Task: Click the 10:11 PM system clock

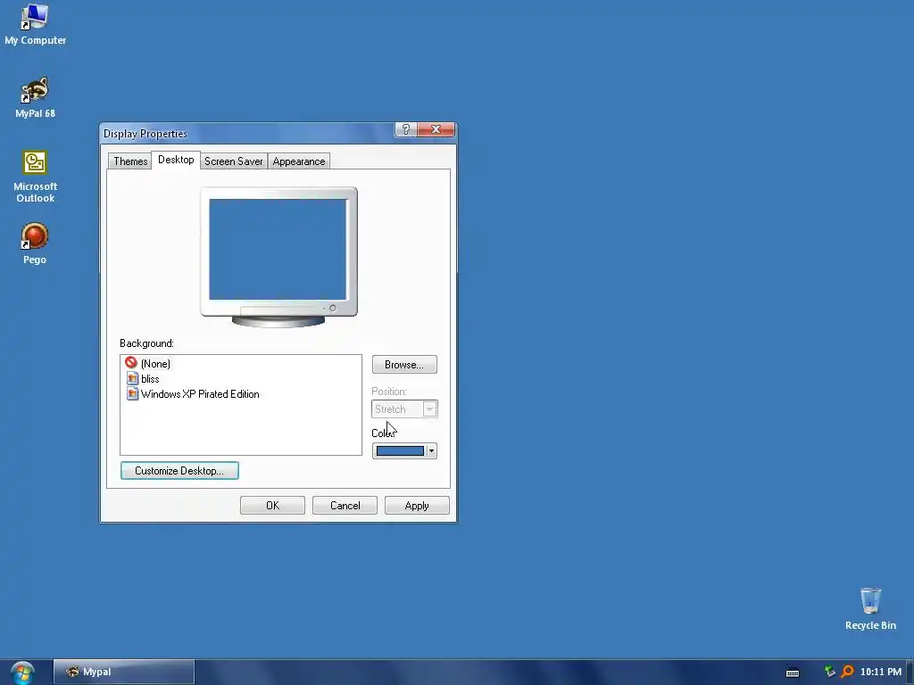Action: coord(880,672)
